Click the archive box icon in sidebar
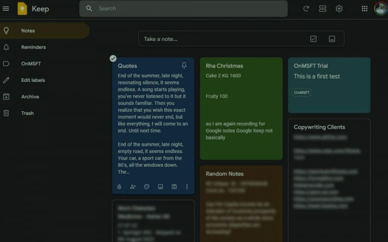The image size is (388, 242). (x=6, y=96)
